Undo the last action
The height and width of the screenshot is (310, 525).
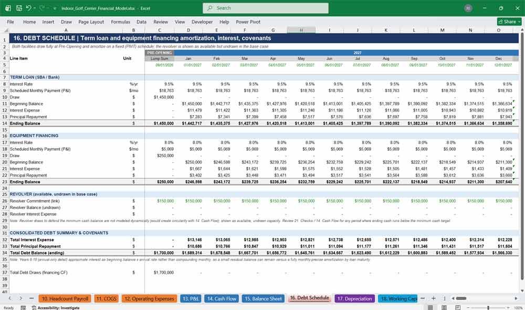pos(28,8)
